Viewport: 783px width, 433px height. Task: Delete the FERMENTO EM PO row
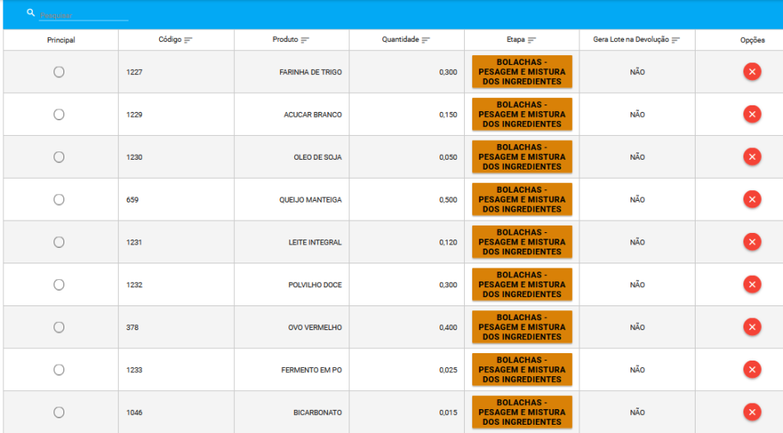click(752, 370)
